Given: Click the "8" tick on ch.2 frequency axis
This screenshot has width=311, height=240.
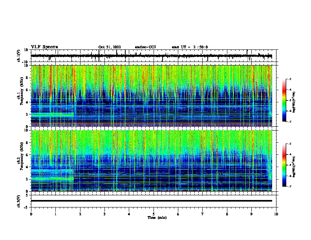Looking at the screenshot, I should point(27,143).
